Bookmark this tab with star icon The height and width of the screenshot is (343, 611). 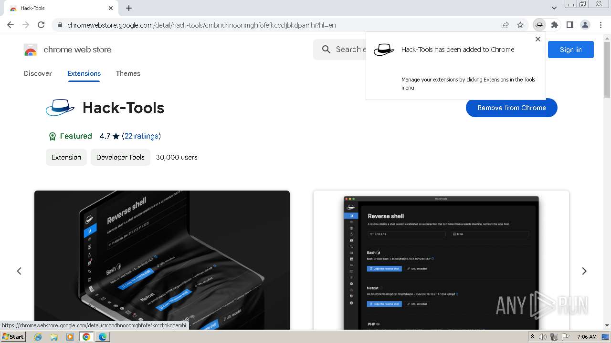click(520, 25)
